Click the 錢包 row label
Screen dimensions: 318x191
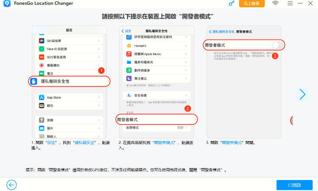click(50, 106)
